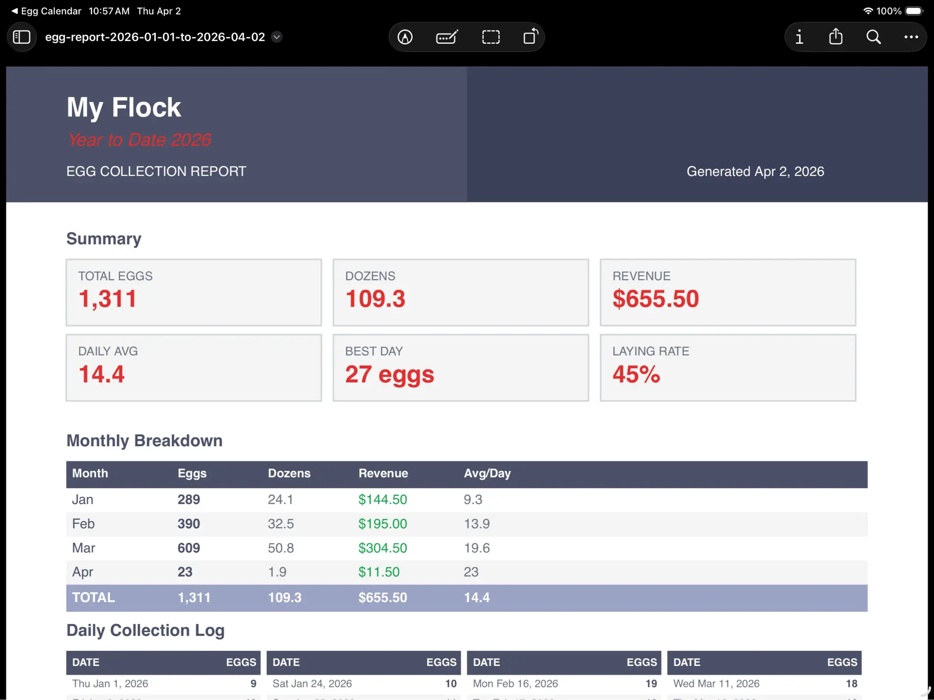Tap the Daily Avg 14.4 value
This screenshot has width=934, height=700.
(102, 374)
